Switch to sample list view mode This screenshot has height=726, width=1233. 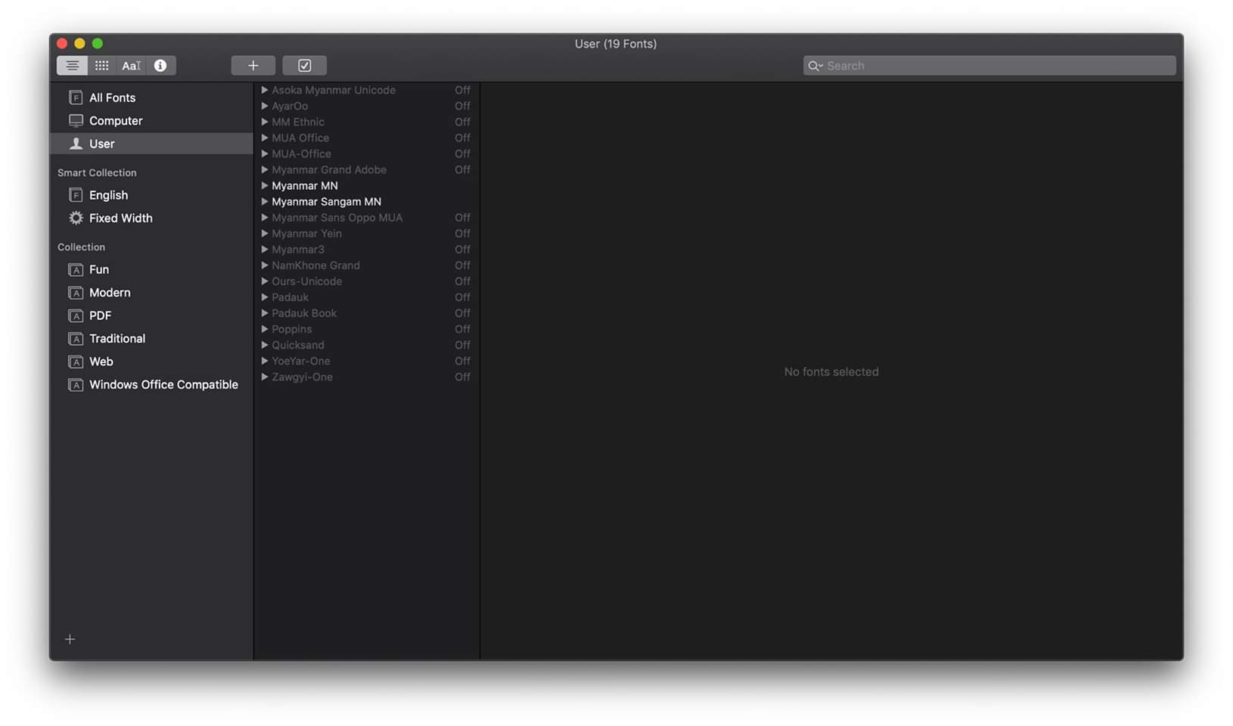tap(72, 66)
